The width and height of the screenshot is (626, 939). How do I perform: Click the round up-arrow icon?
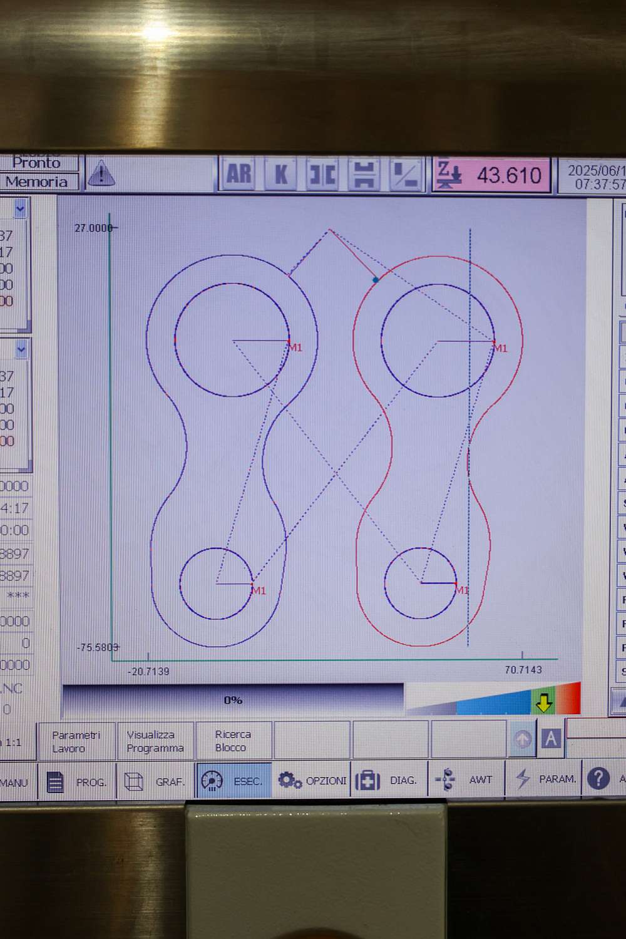pyautogui.click(x=523, y=739)
